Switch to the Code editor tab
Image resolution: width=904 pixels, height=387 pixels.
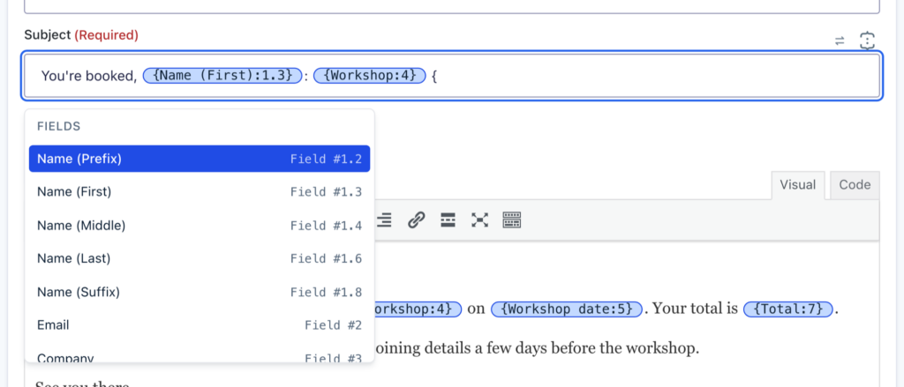[x=855, y=185]
